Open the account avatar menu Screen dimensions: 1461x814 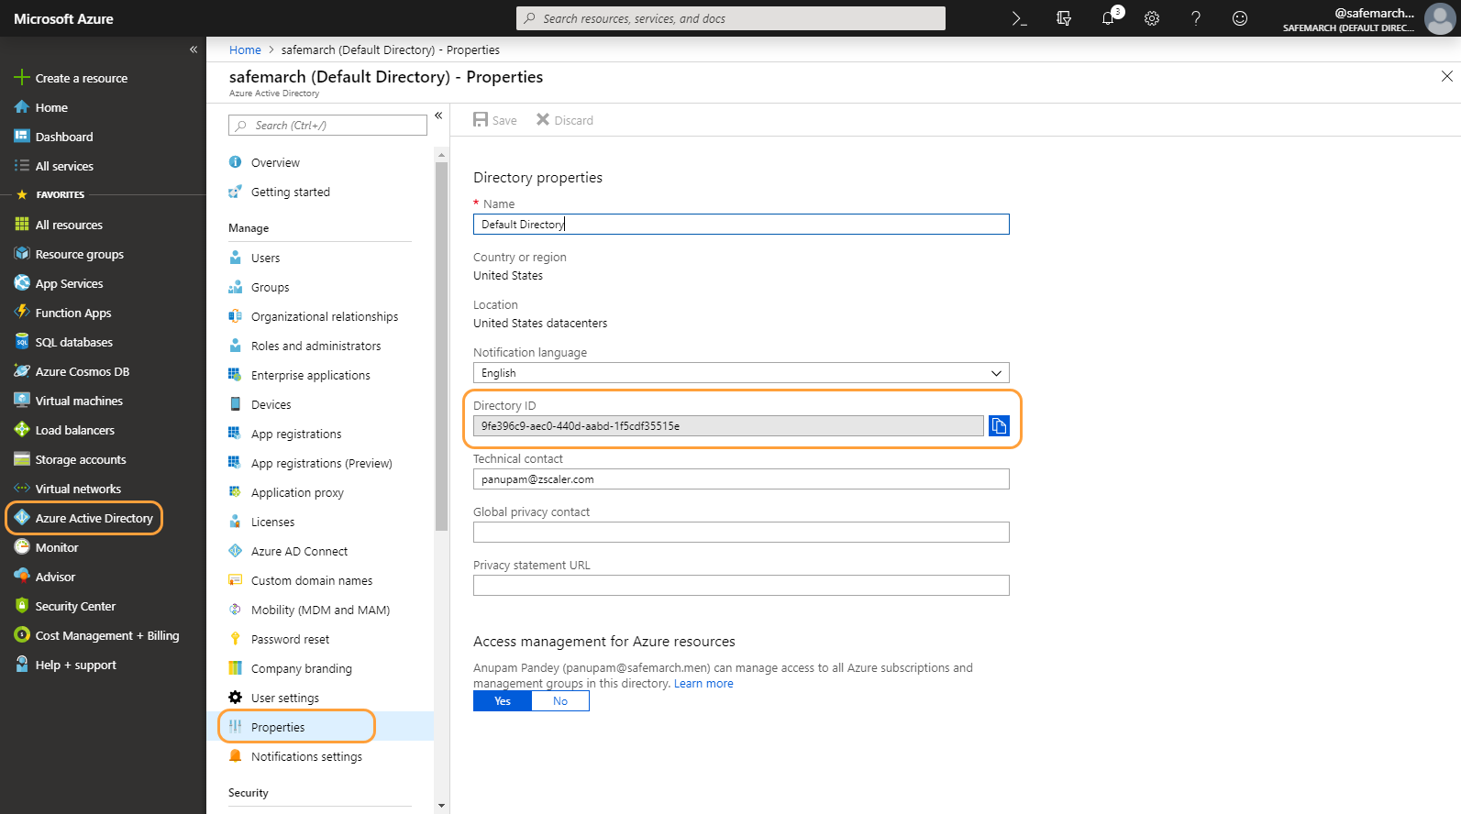point(1440,18)
